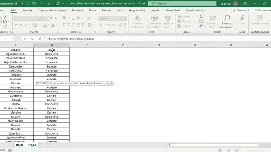Toggle middle vertical alignment
271x152 pixels.
point(69,18)
